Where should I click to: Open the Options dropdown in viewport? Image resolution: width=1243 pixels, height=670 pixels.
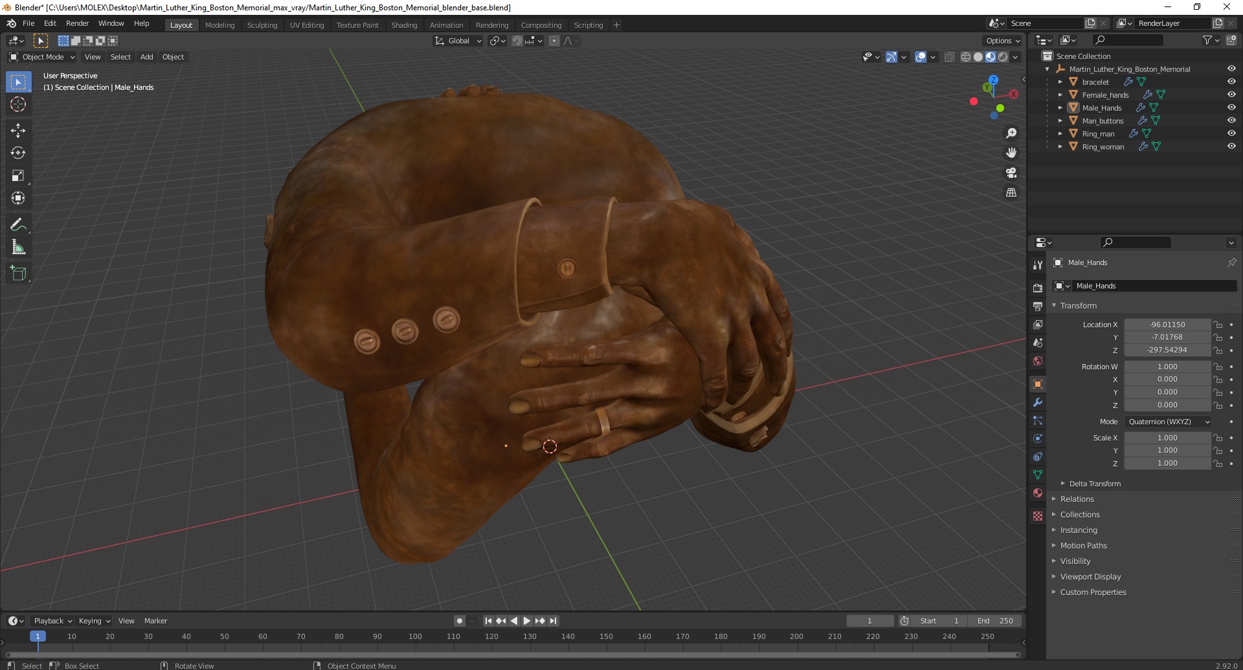1003,41
